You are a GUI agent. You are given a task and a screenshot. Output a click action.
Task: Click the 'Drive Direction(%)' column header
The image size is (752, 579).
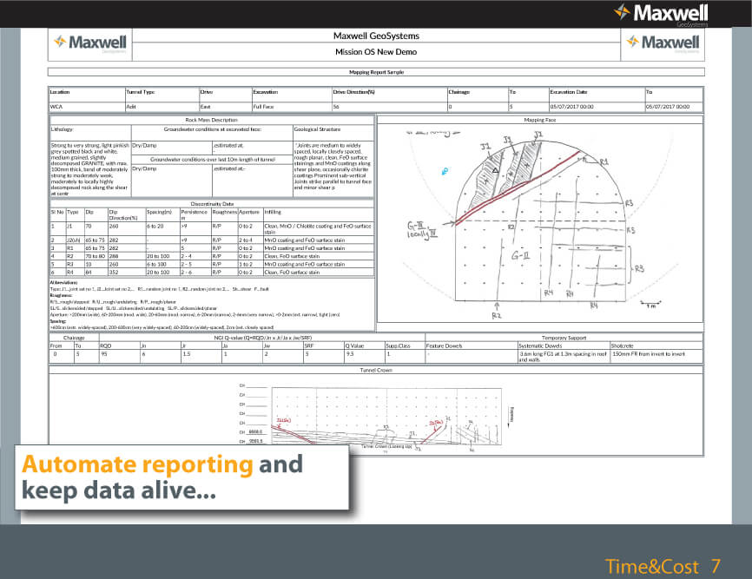(x=354, y=92)
